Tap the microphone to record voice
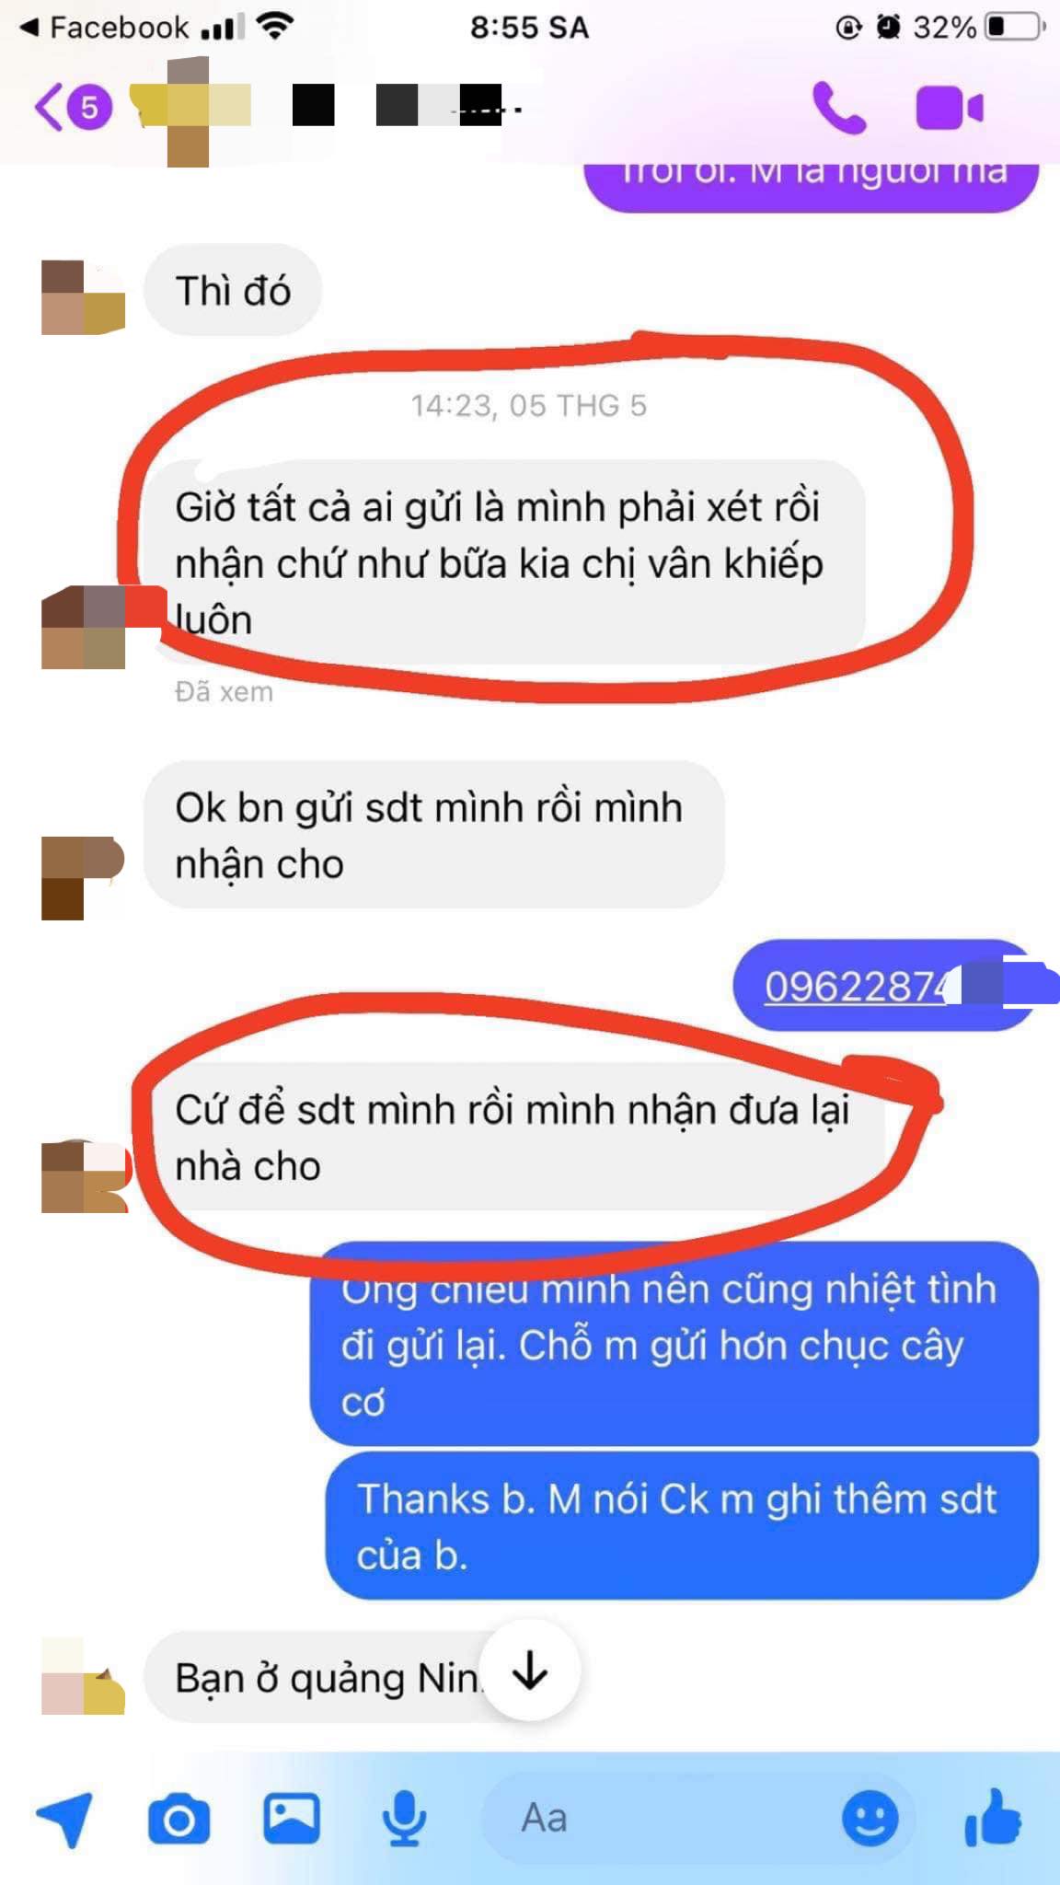This screenshot has height=1885, width=1060. pos(404,1819)
